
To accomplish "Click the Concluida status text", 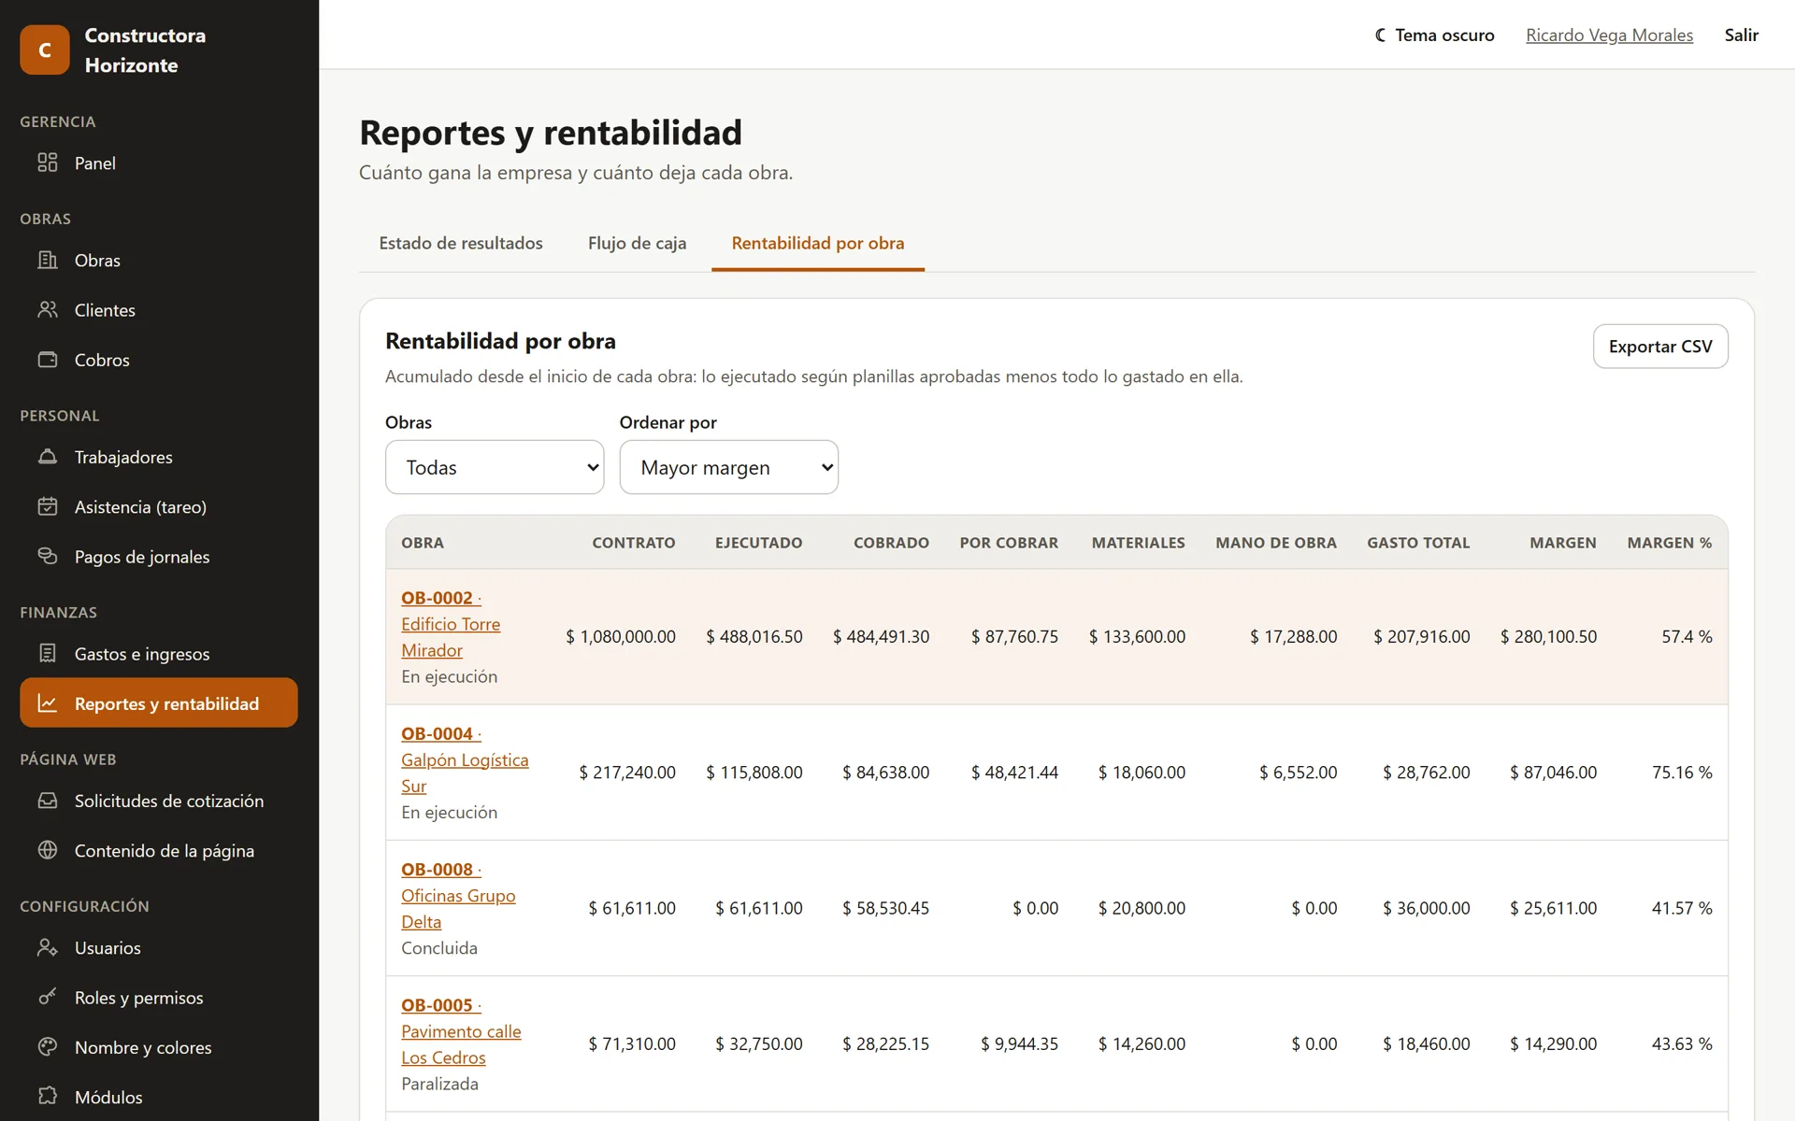I will (439, 948).
